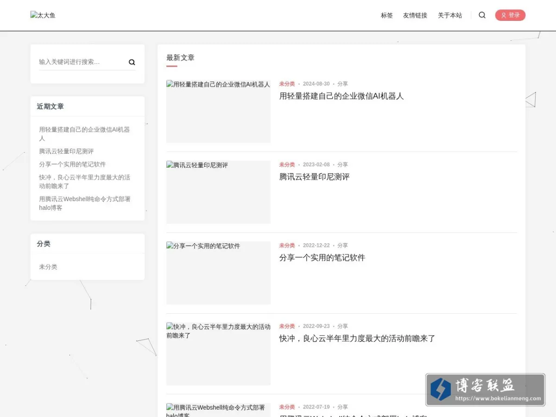Submit search via sidebar magnifier icon

(x=132, y=62)
